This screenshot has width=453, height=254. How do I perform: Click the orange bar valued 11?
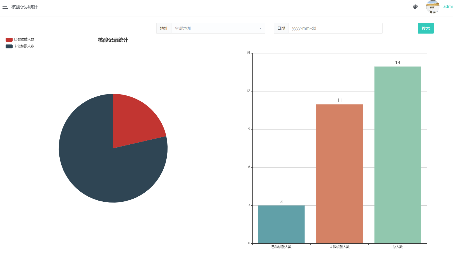(x=339, y=173)
